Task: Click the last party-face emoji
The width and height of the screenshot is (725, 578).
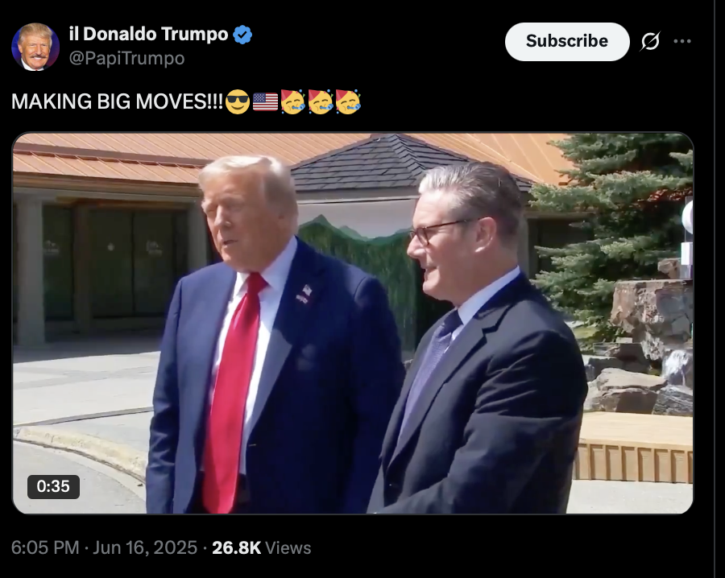Action: [x=348, y=101]
